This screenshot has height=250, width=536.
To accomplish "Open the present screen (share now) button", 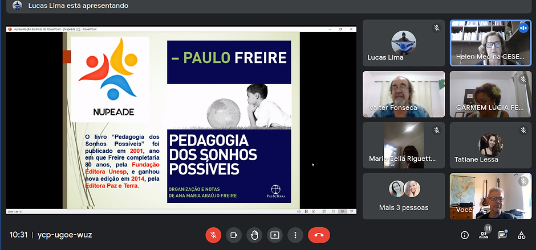I will 275,235.
